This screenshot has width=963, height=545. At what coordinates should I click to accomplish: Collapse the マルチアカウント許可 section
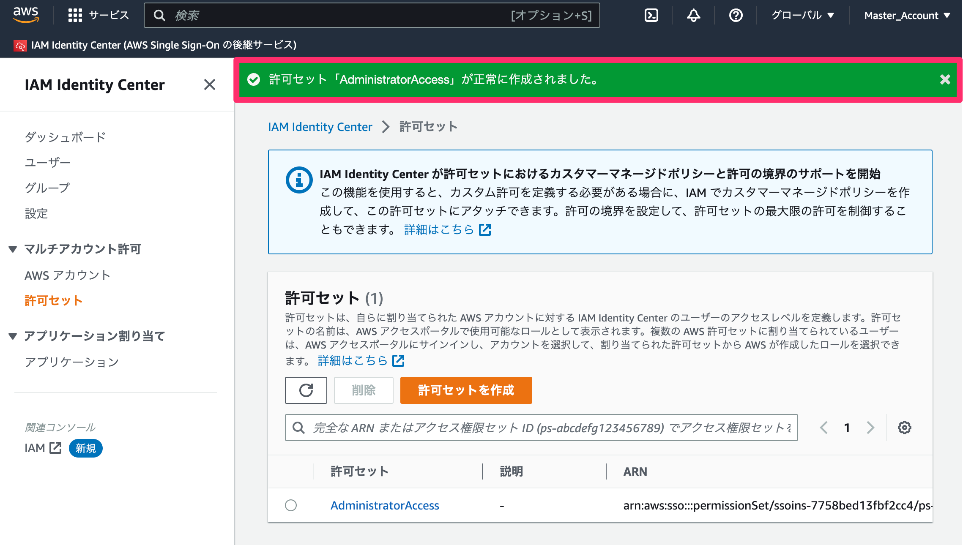[13, 249]
